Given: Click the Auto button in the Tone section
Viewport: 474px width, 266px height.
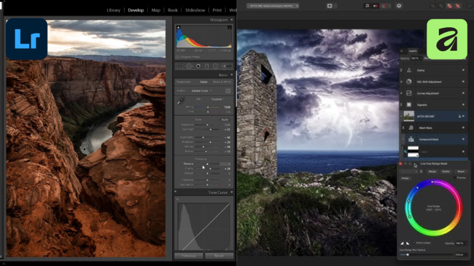Looking at the screenshot, I should (x=224, y=119).
